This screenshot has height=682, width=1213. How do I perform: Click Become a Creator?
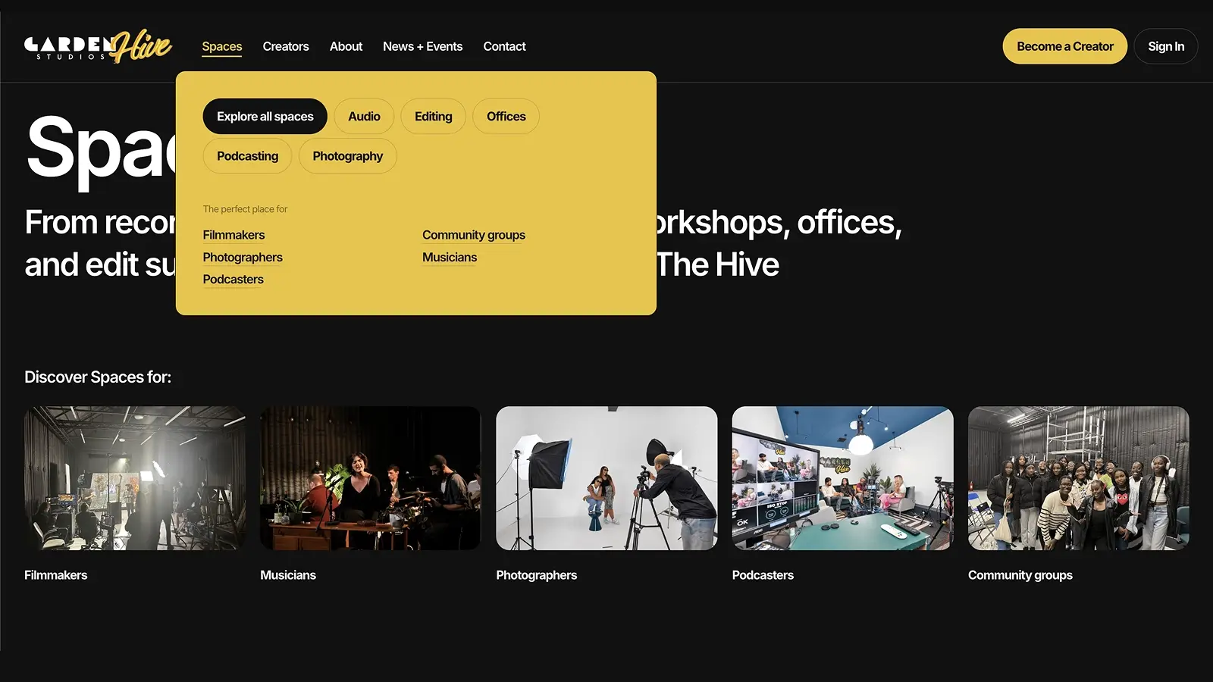coord(1064,46)
